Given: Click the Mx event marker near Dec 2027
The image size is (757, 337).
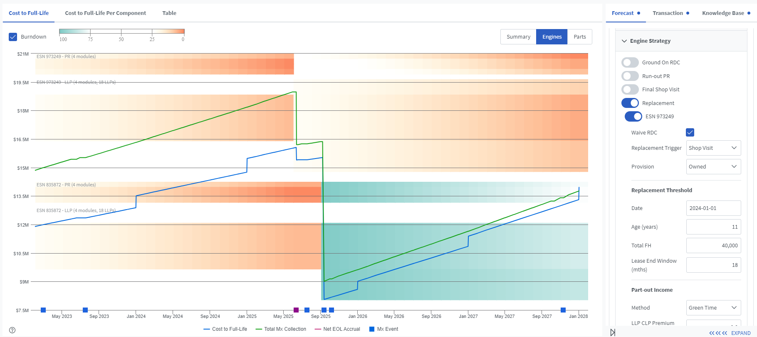Looking at the screenshot, I should pos(563,310).
